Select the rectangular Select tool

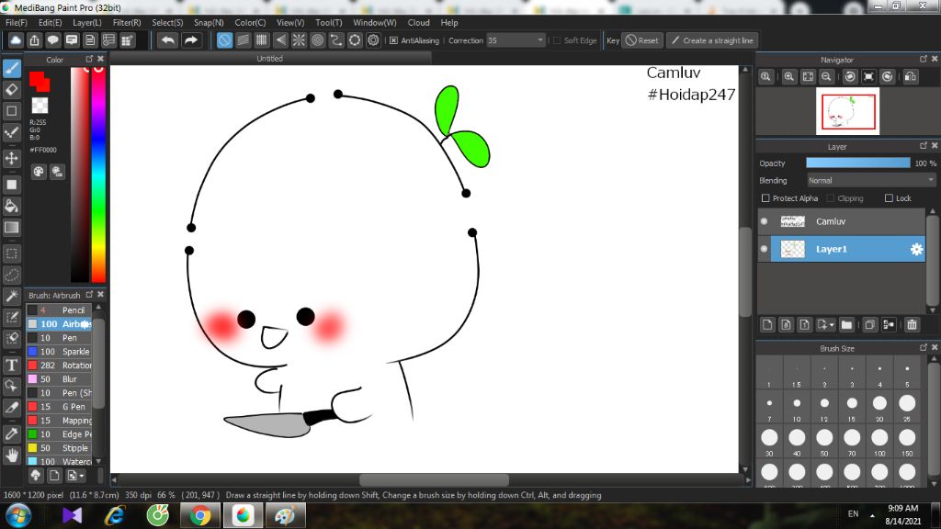(11, 253)
